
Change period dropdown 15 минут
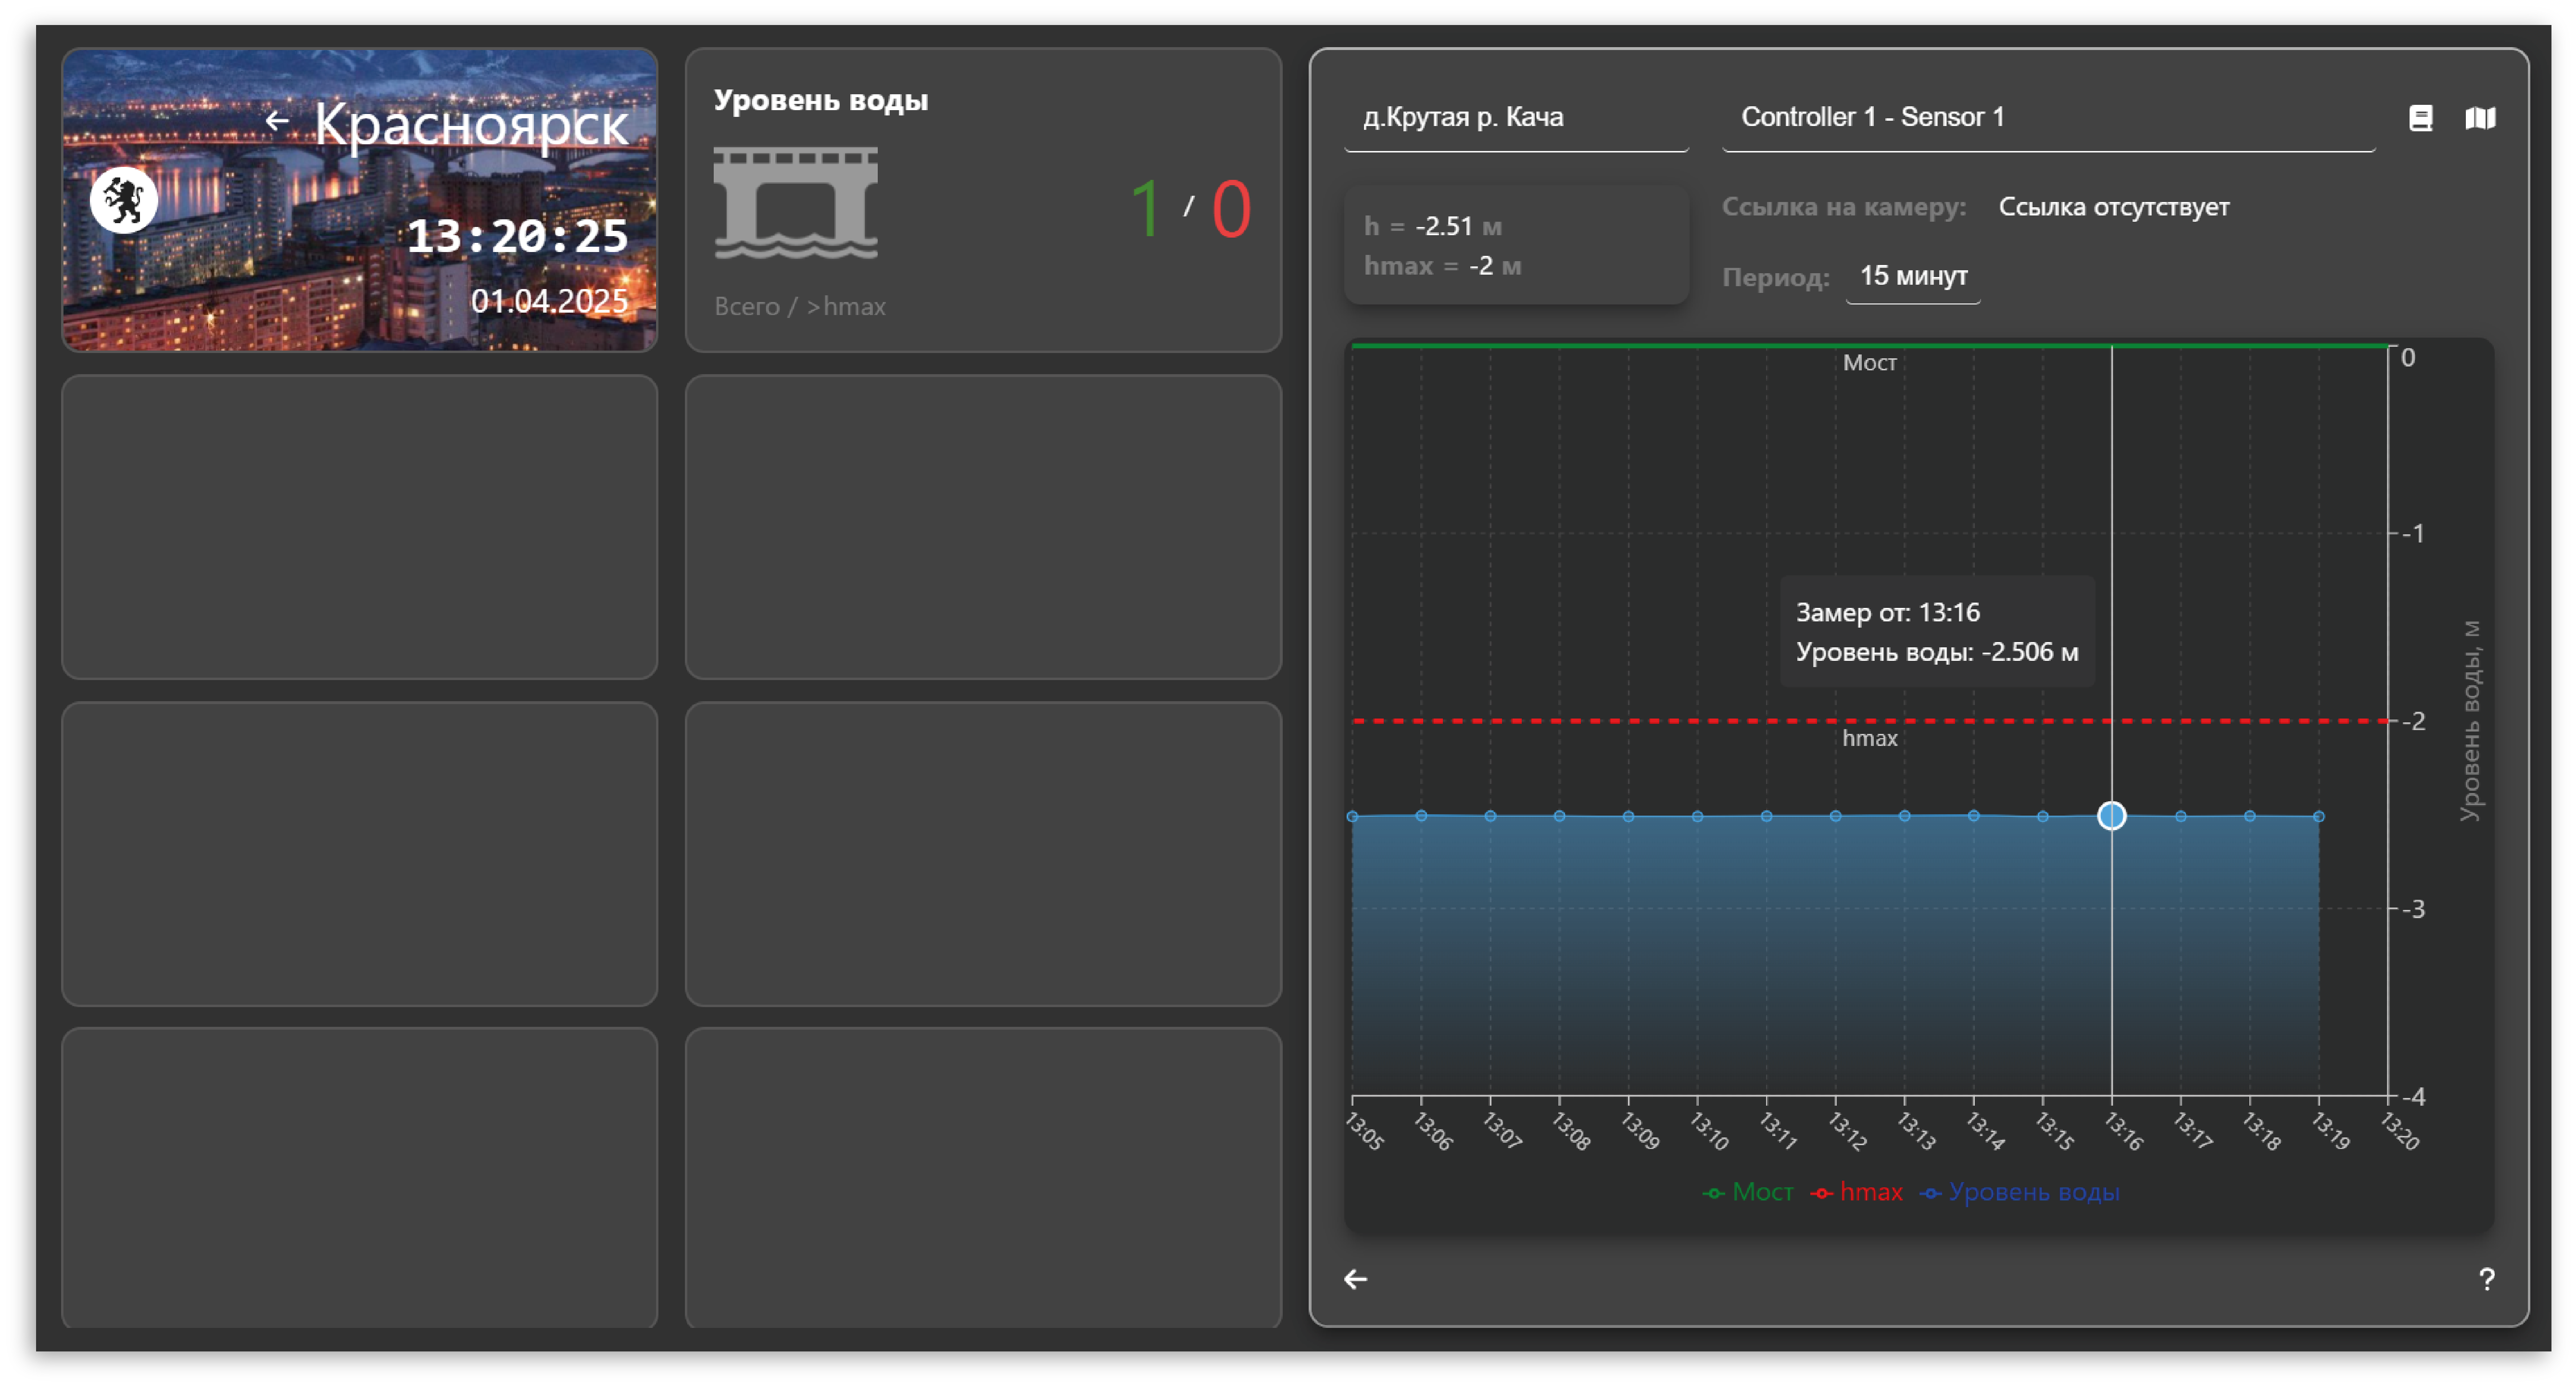point(1912,276)
